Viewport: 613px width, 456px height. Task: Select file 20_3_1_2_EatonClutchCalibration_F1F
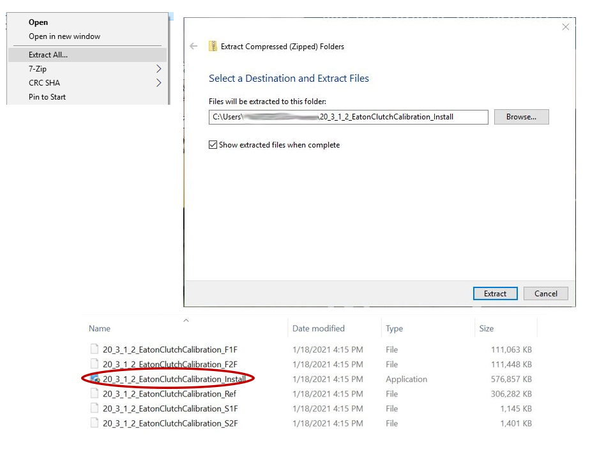pos(170,349)
